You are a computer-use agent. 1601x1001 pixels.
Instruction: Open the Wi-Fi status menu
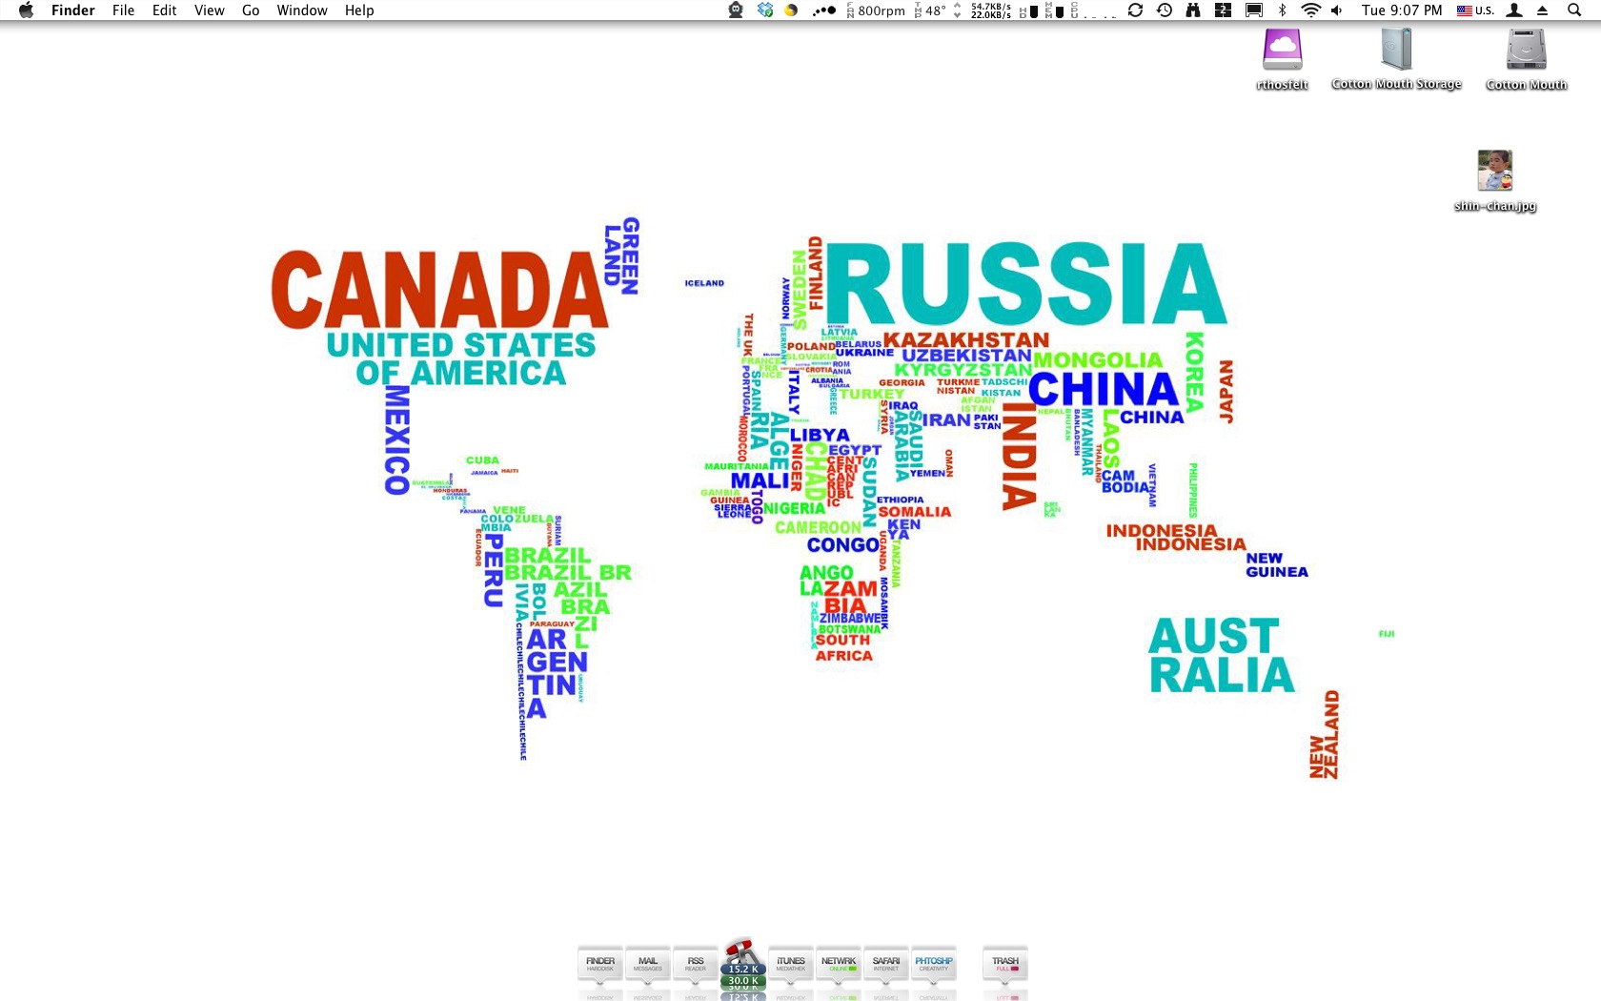1311,10
